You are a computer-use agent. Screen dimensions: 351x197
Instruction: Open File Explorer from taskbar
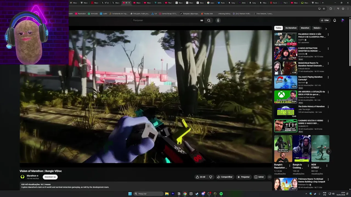click(167, 194)
